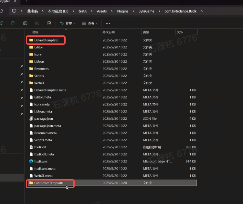This screenshot has width=243, height=204.
Task: Click the delete (trash) icon in toolbar
Action: 49,23
